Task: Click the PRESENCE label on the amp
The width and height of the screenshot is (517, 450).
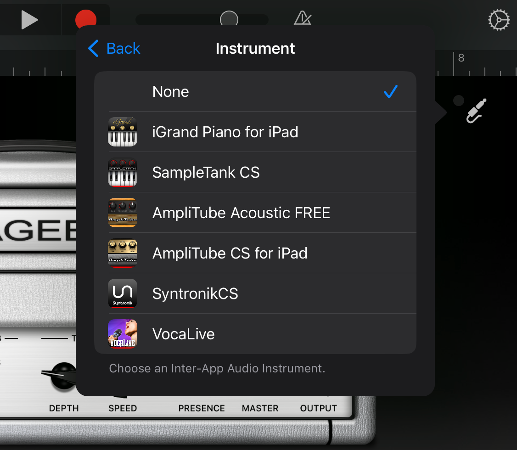Action: (202, 408)
